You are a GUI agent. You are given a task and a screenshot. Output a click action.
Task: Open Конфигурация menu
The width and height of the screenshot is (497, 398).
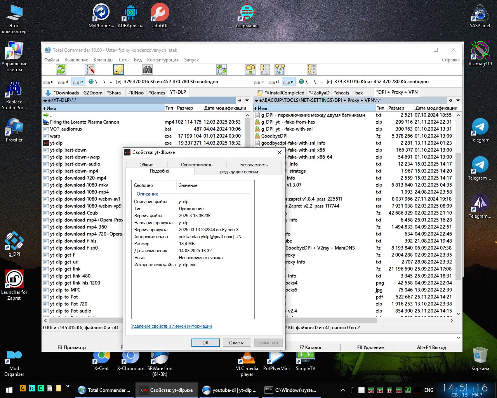[x=163, y=60]
